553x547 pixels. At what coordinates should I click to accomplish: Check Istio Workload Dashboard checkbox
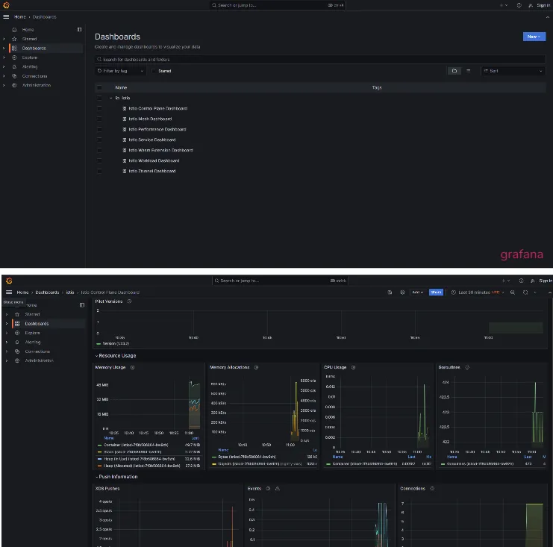(99, 161)
